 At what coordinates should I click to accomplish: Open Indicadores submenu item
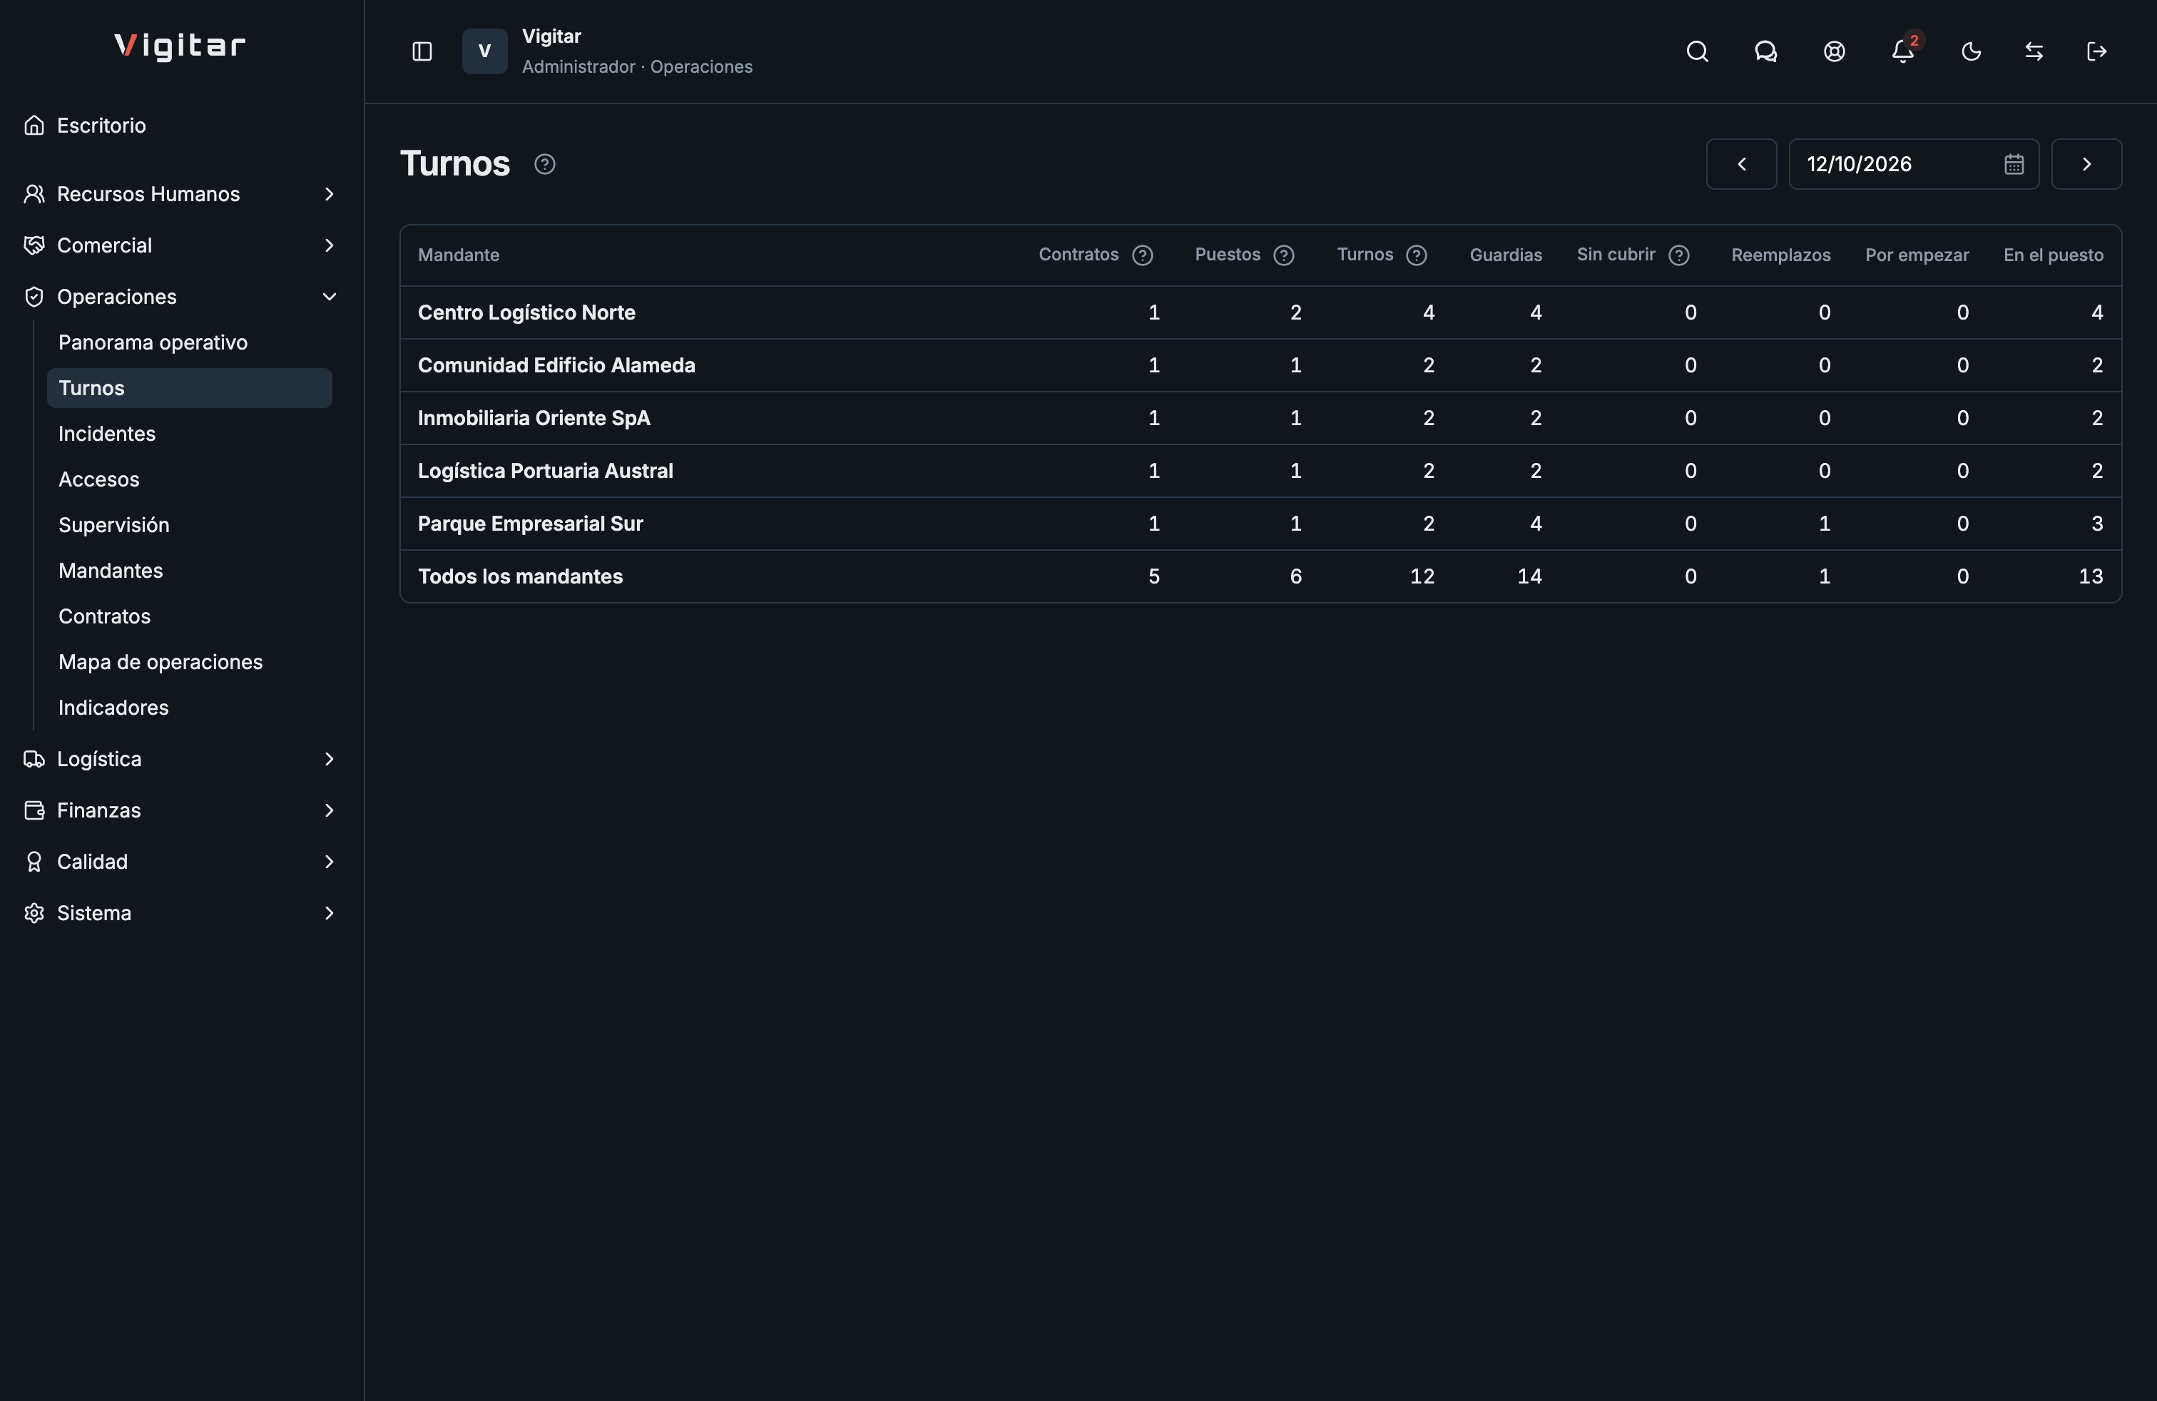coord(190,708)
